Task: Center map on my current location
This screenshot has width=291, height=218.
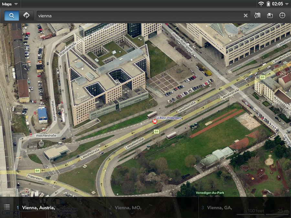Action: (x=282, y=16)
